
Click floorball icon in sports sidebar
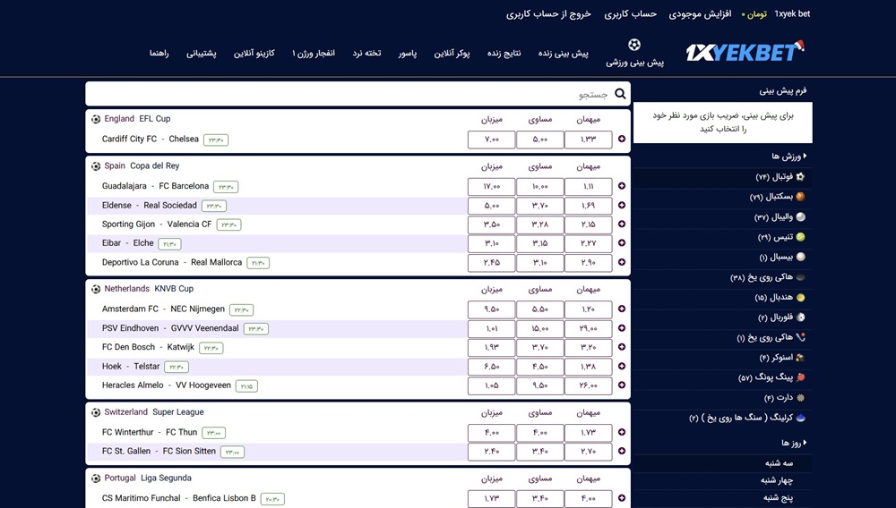pos(800,317)
